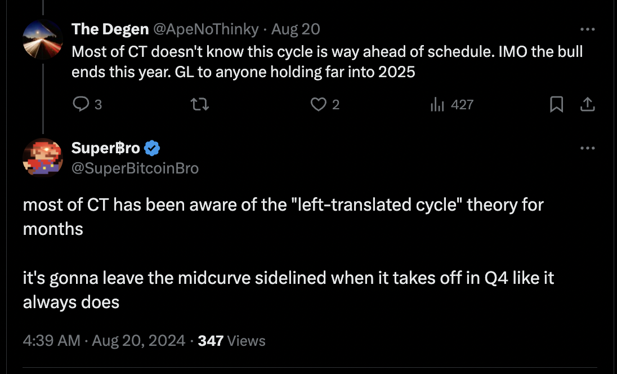617x374 pixels.
Task: Open more options on The Degen's tweet
Action: point(587,29)
